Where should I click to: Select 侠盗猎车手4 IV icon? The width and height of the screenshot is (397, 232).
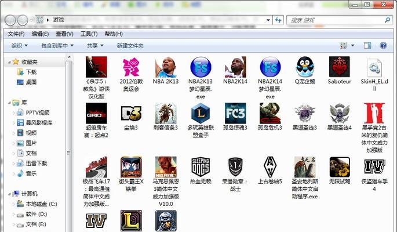click(x=374, y=166)
